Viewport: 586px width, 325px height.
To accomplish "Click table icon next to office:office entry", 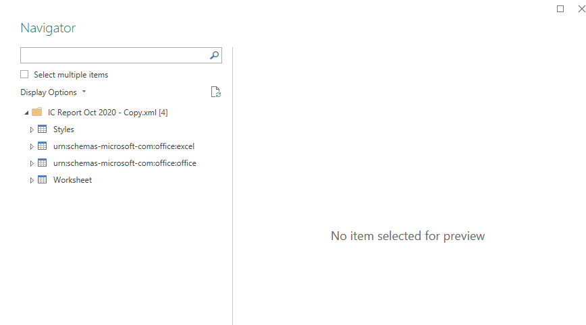I will pos(43,162).
